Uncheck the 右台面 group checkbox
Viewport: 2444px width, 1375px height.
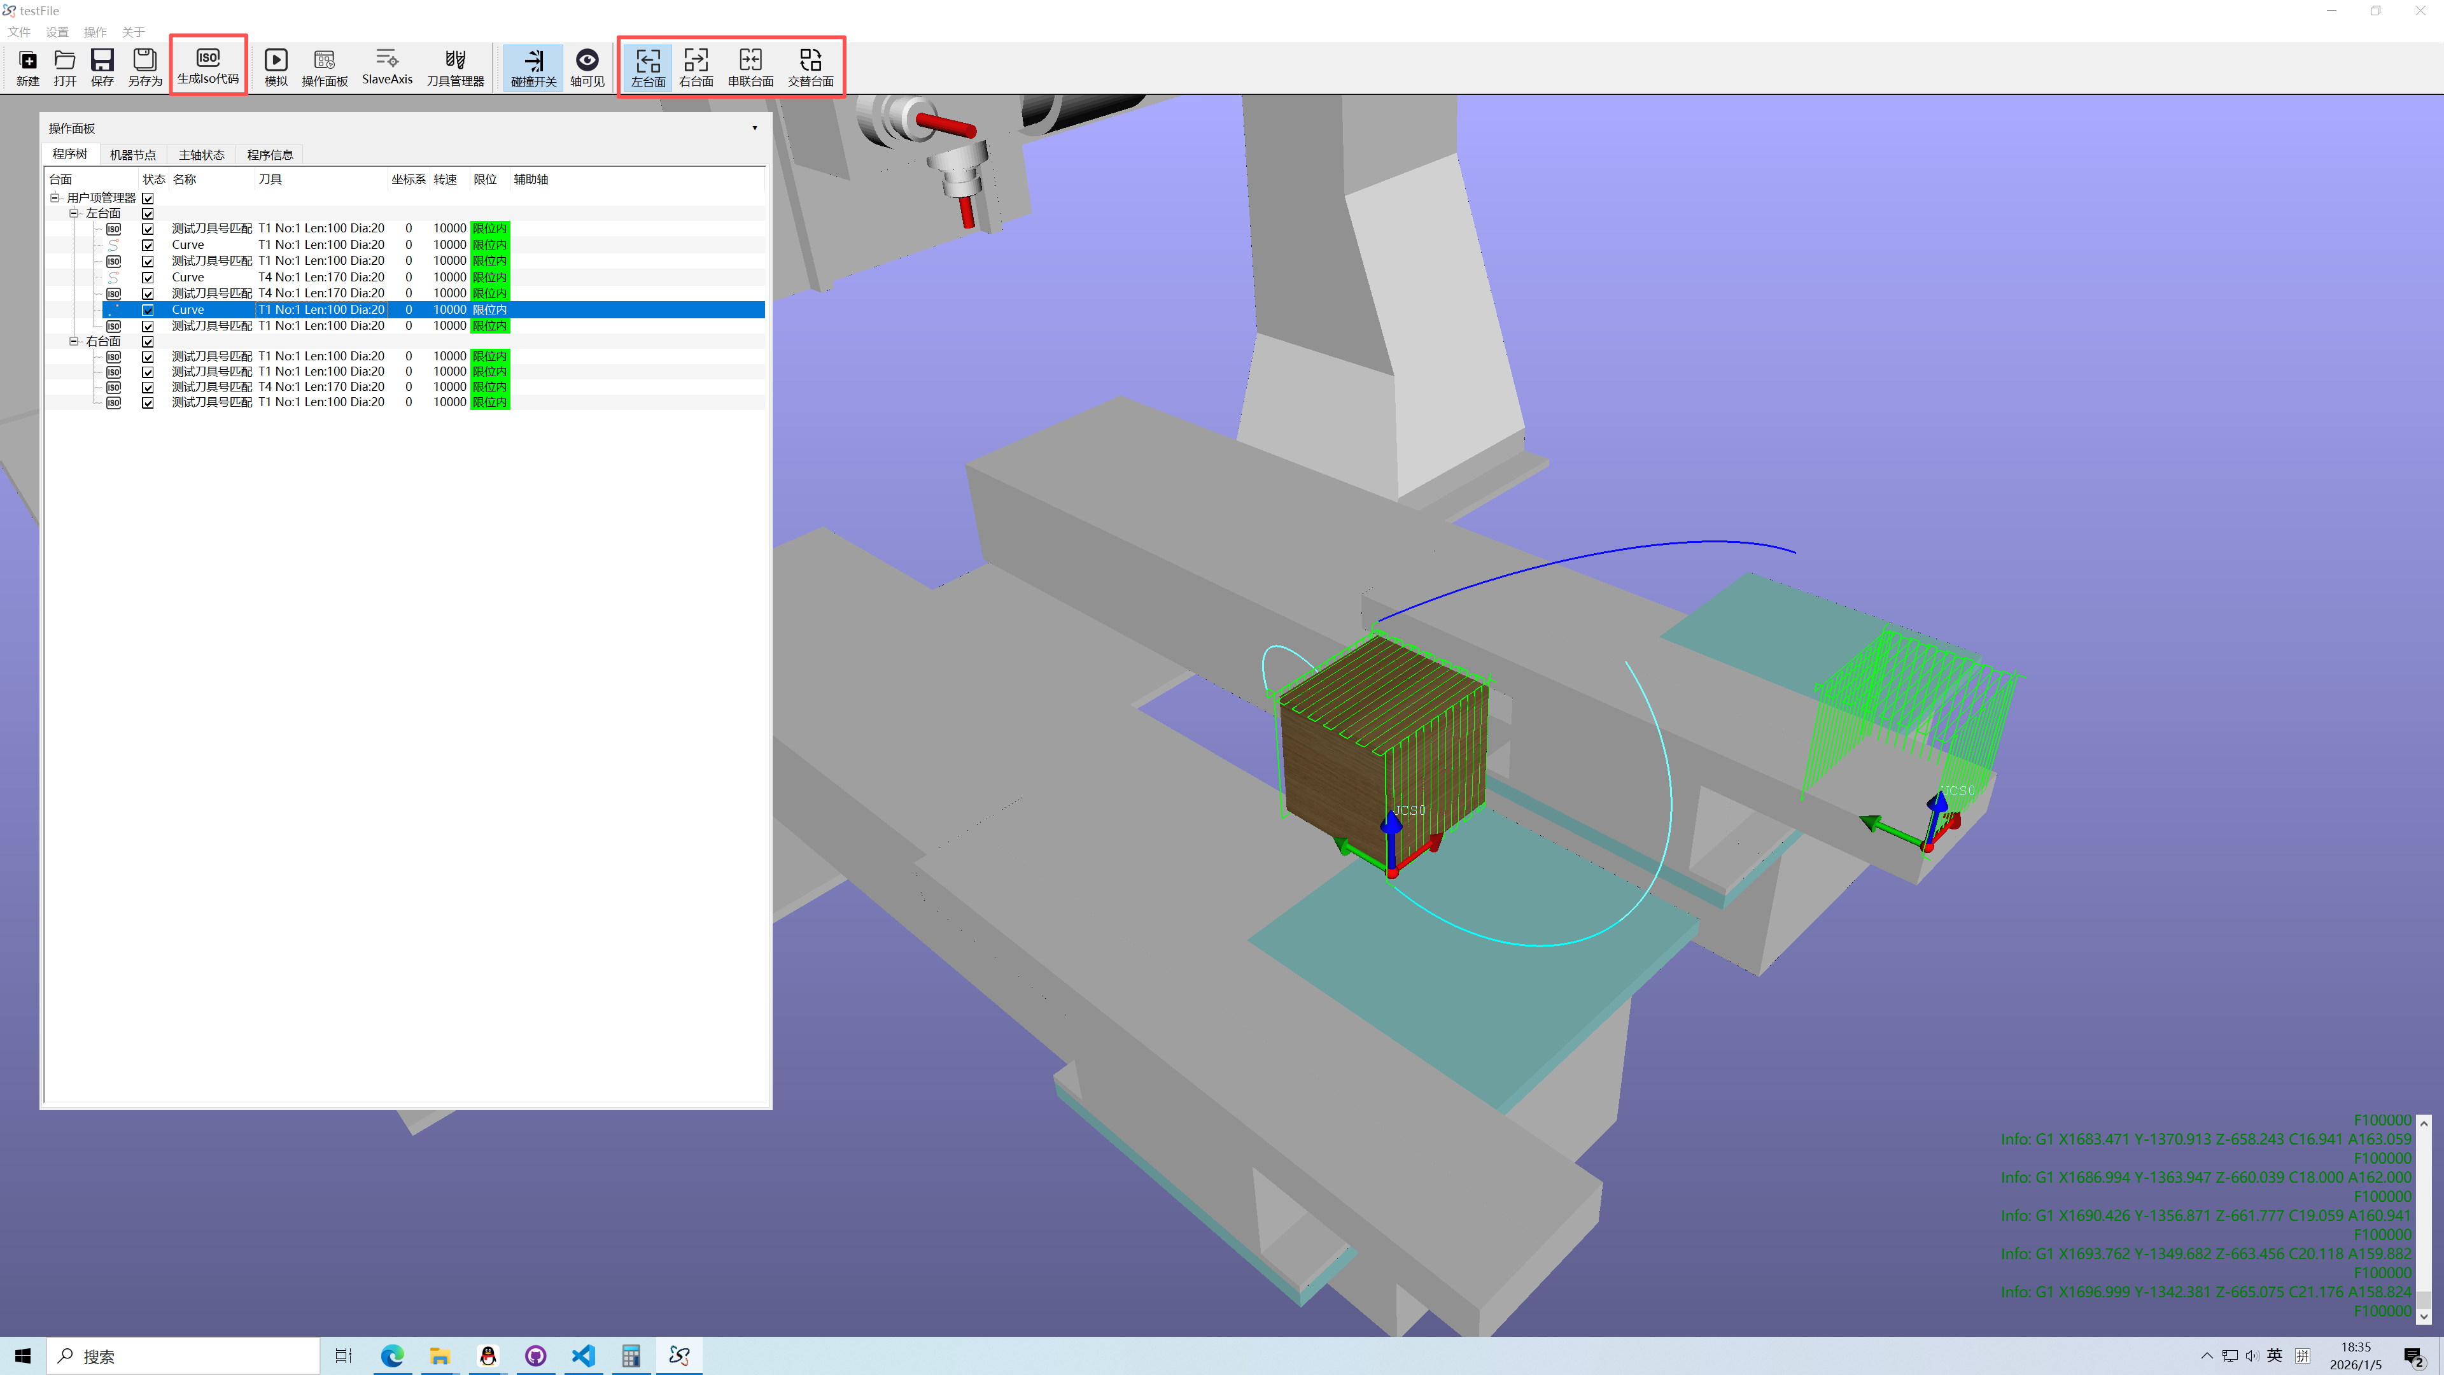click(x=148, y=342)
